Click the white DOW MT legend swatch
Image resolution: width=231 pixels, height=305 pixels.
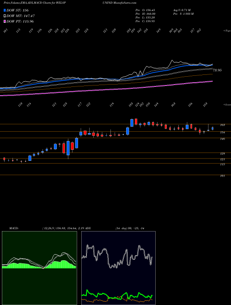[x=5, y=16]
